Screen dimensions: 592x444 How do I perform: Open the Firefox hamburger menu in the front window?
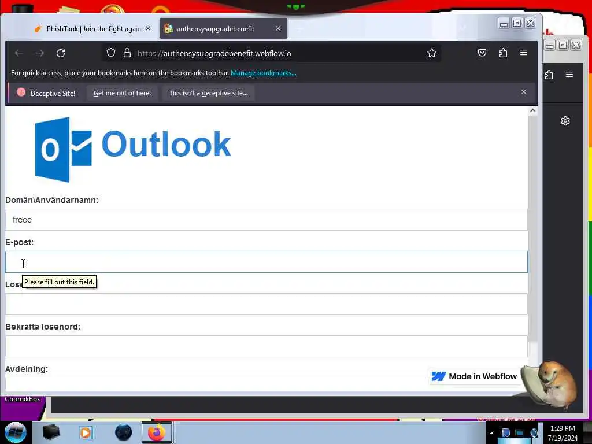coord(524,53)
